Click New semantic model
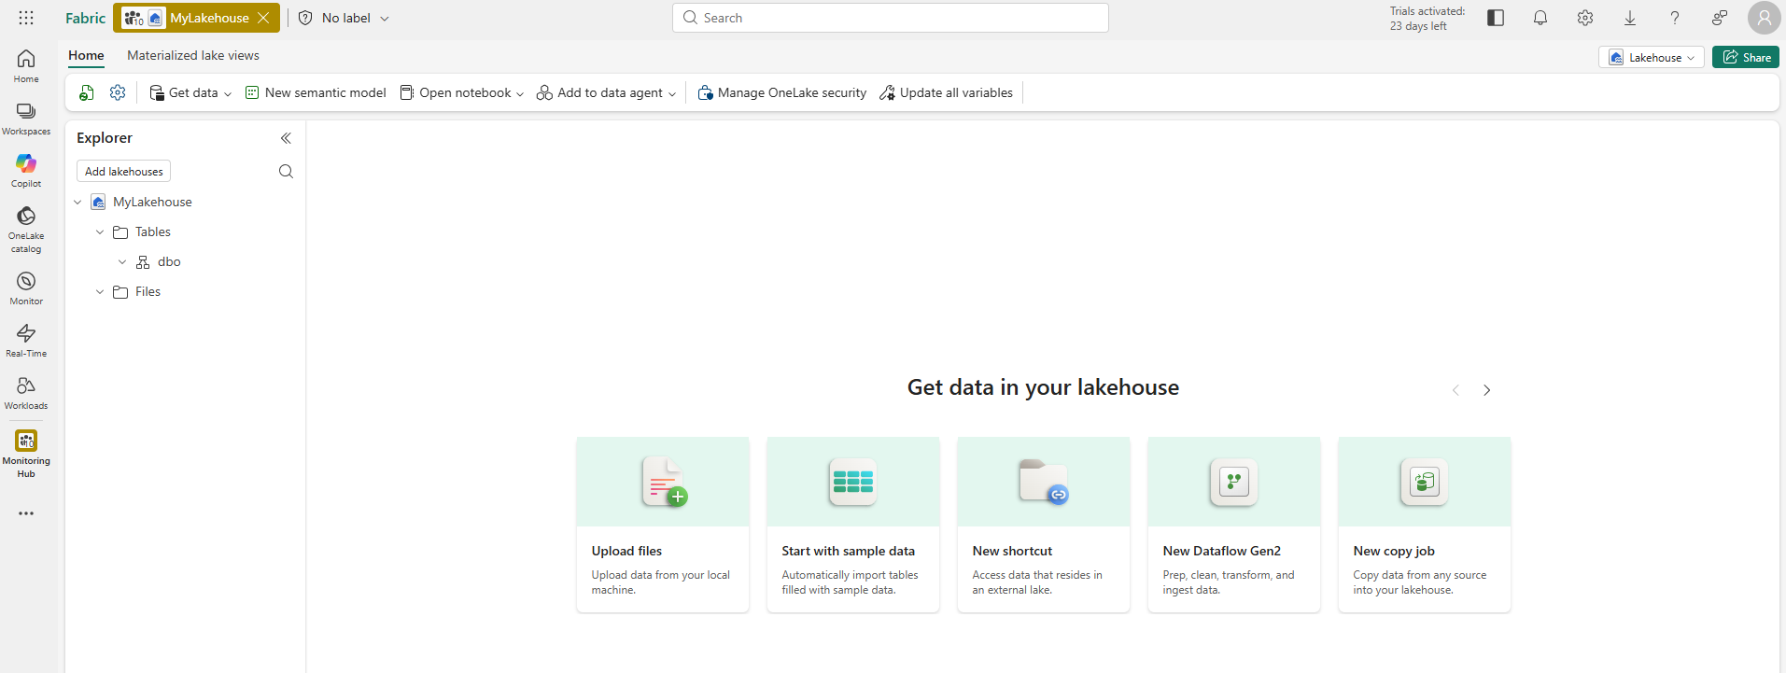Image resolution: width=1786 pixels, height=673 pixels. (316, 92)
